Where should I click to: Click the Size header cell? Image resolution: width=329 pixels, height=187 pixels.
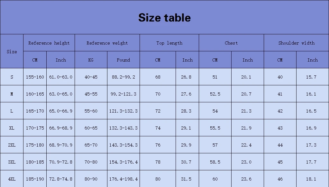pos(12,51)
